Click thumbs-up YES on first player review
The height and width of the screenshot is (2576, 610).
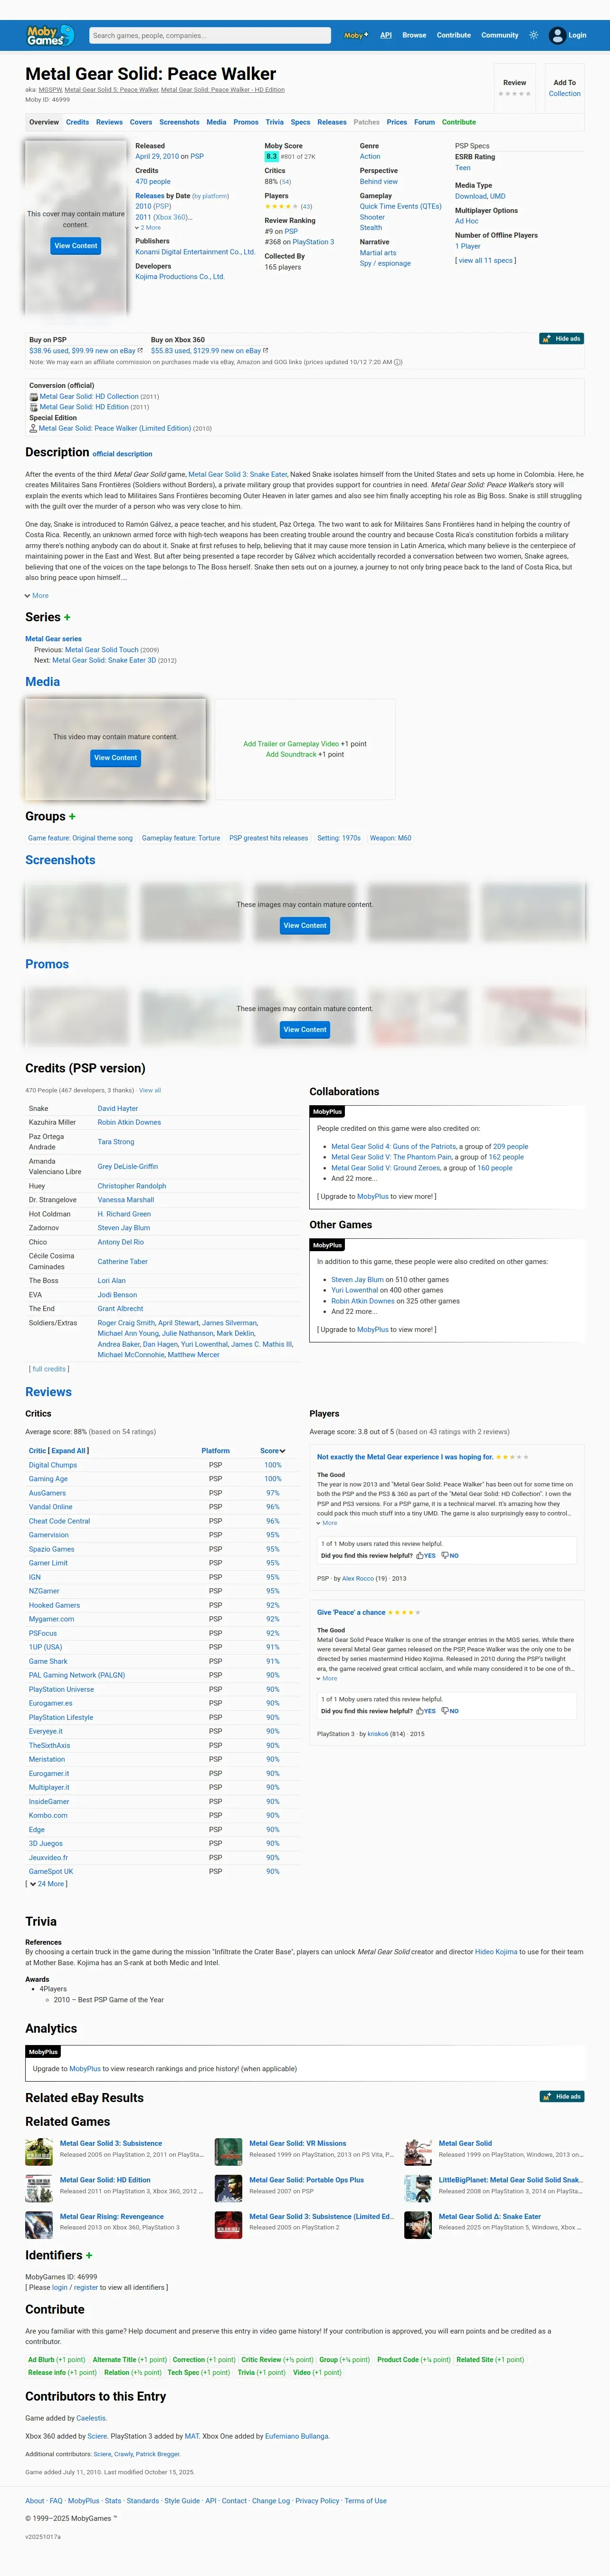click(x=426, y=1555)
